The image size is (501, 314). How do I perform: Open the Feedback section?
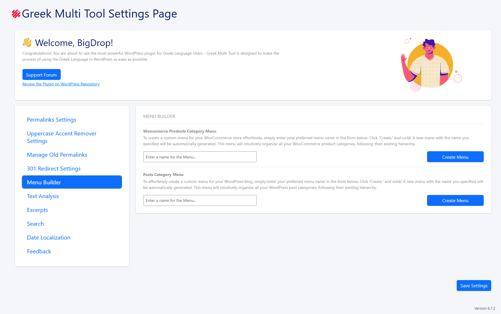(x=39, y=251)
